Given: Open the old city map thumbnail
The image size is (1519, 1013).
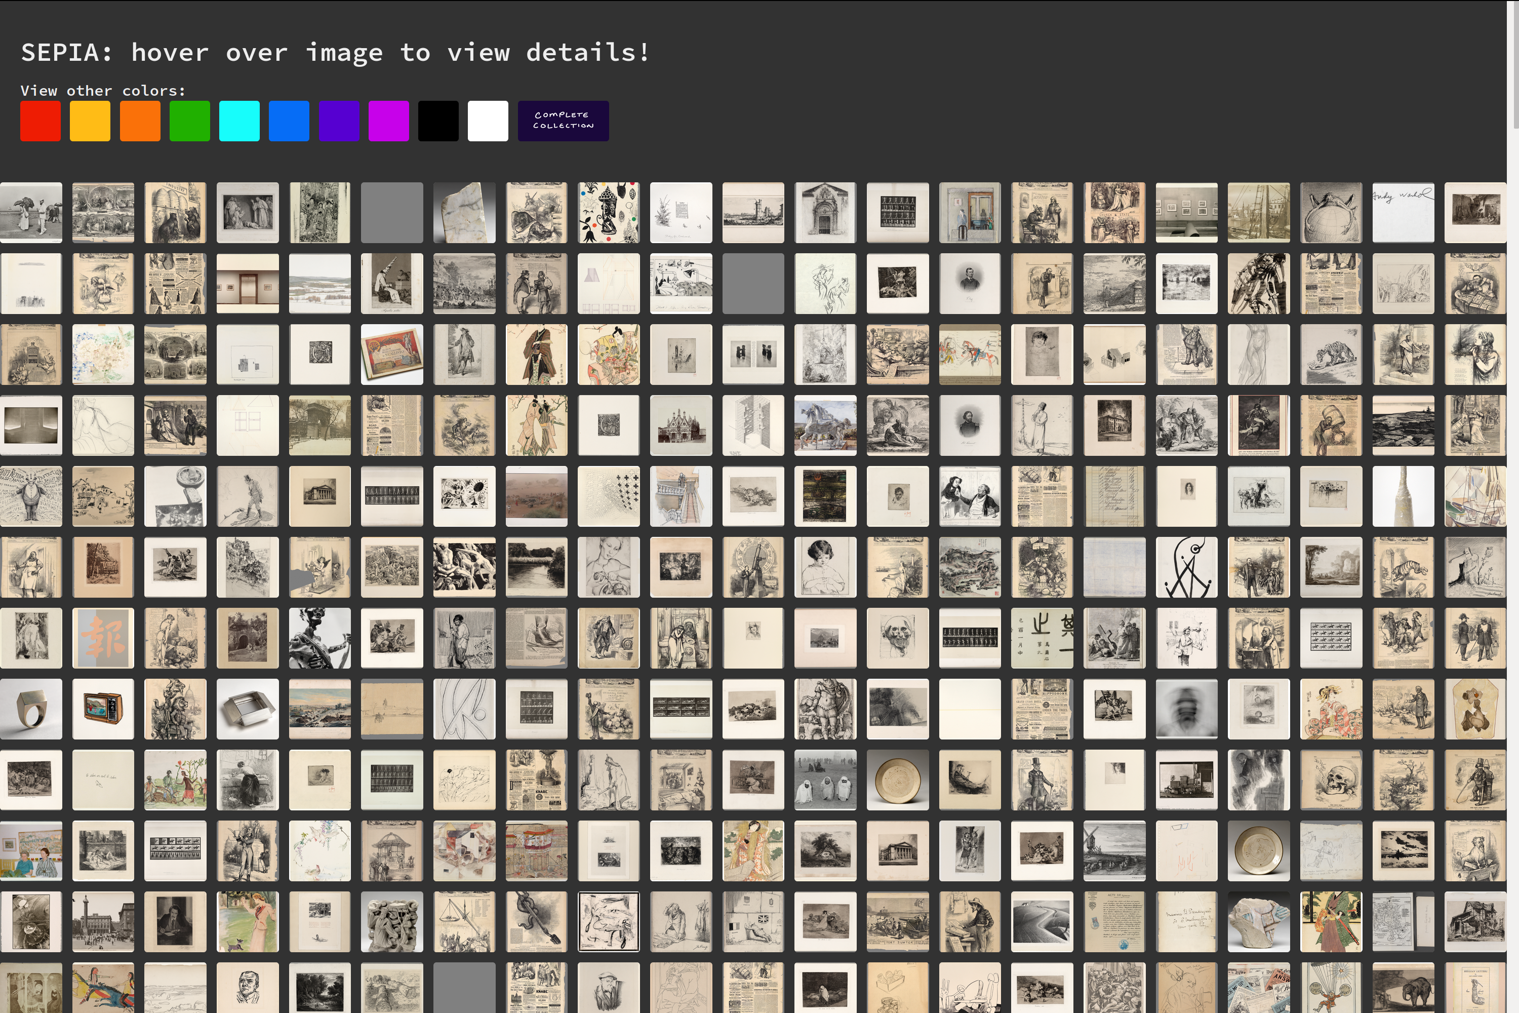Looking at the screenshot, I should tap(1403, 922).
